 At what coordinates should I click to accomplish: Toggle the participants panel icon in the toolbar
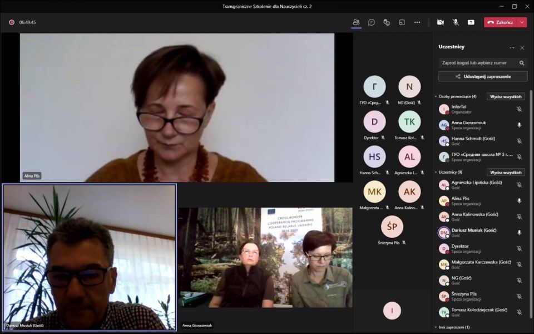(356, 22)
